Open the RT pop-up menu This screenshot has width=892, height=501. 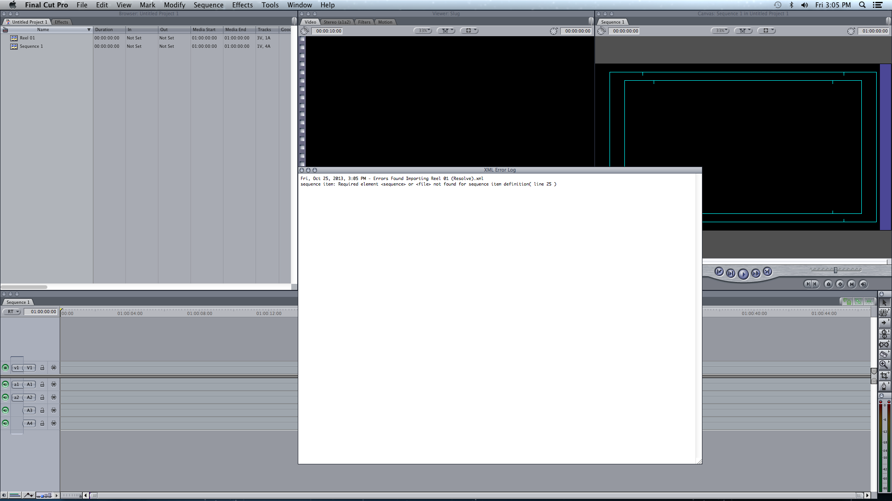click(x=12, y=312)
